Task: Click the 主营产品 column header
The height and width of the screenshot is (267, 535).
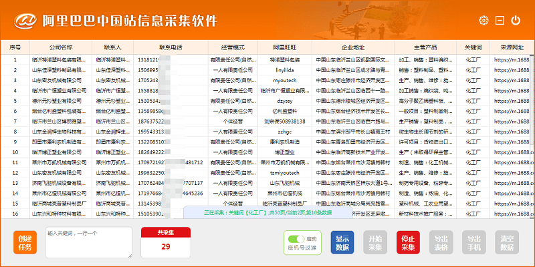Action: [425, 47]
